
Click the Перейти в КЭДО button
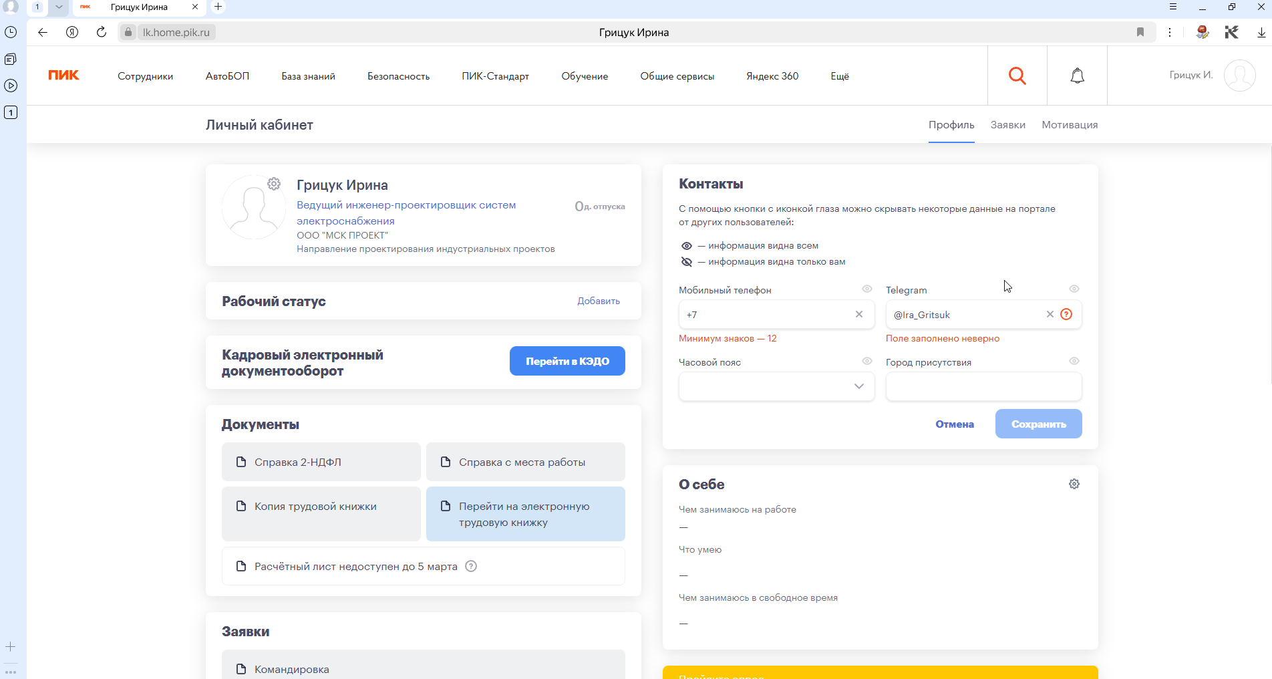tap(567, 361)
